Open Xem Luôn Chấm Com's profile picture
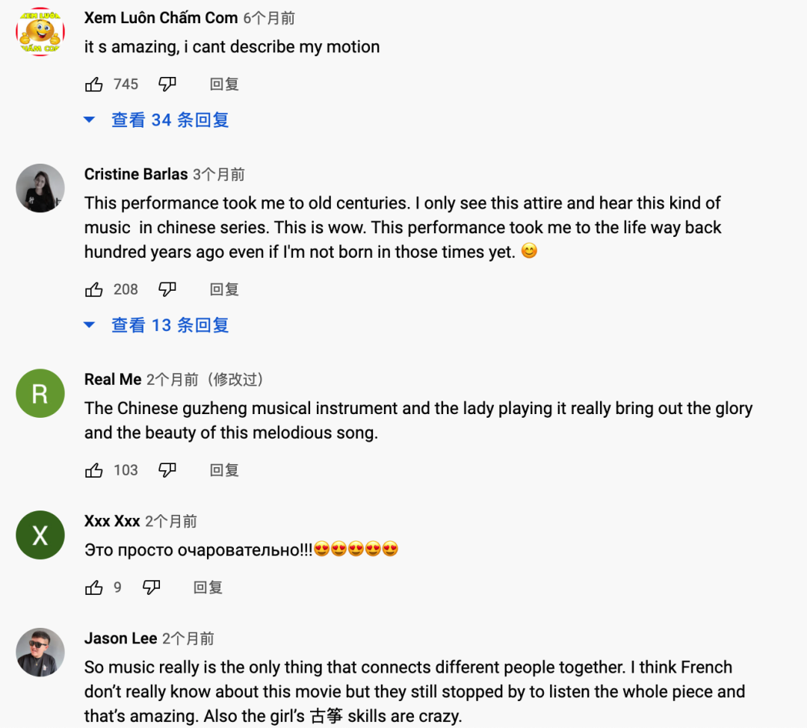807x728 pixels. click(40, 31)
